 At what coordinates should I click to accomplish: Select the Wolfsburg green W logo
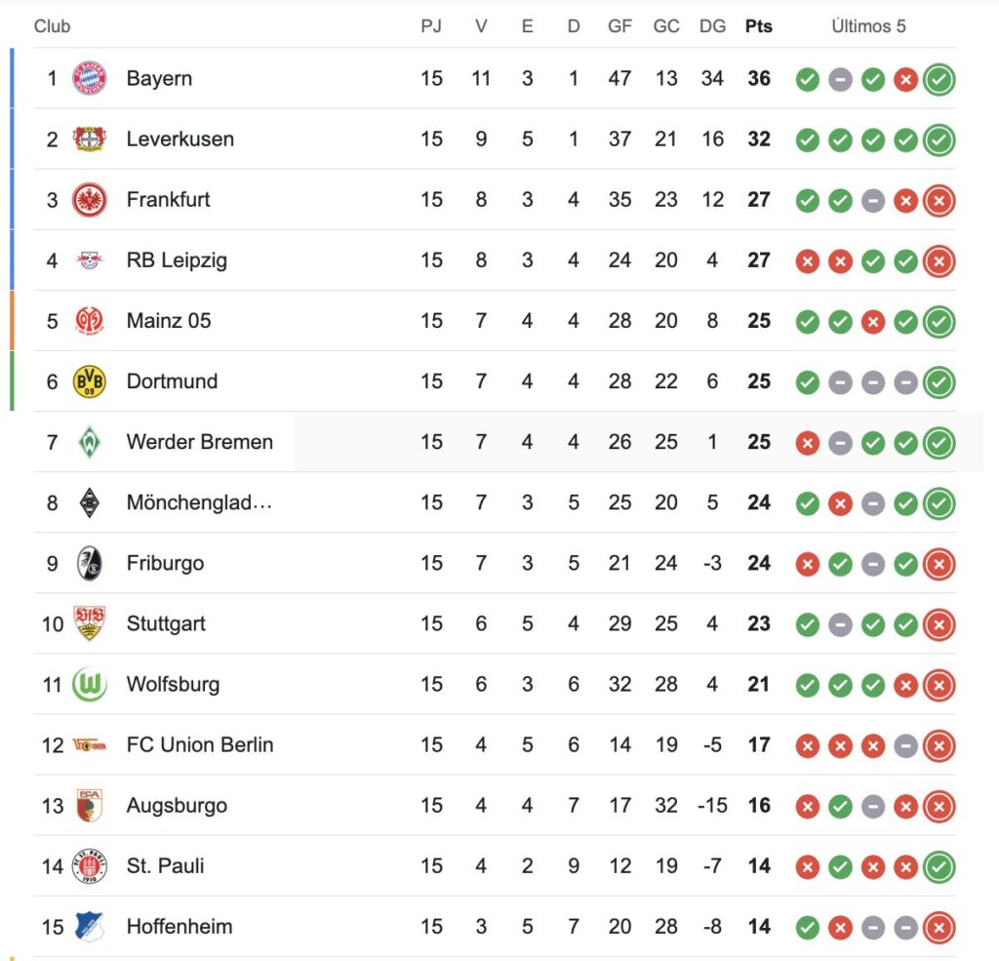click(89, 684)
